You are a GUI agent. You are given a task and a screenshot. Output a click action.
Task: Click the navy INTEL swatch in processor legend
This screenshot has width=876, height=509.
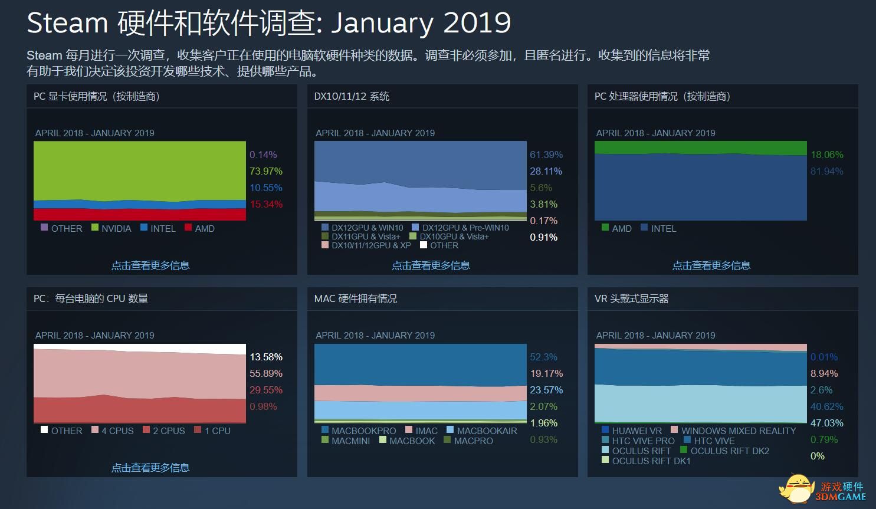coord(644,228)
